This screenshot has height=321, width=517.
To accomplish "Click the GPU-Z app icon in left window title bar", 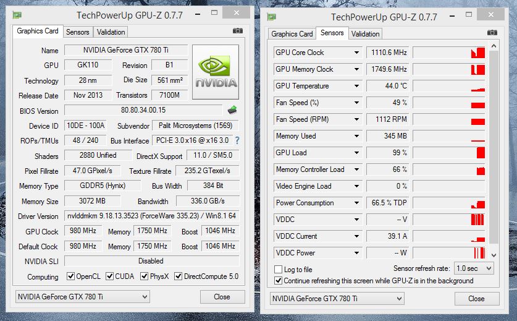I will click(17, 15).
